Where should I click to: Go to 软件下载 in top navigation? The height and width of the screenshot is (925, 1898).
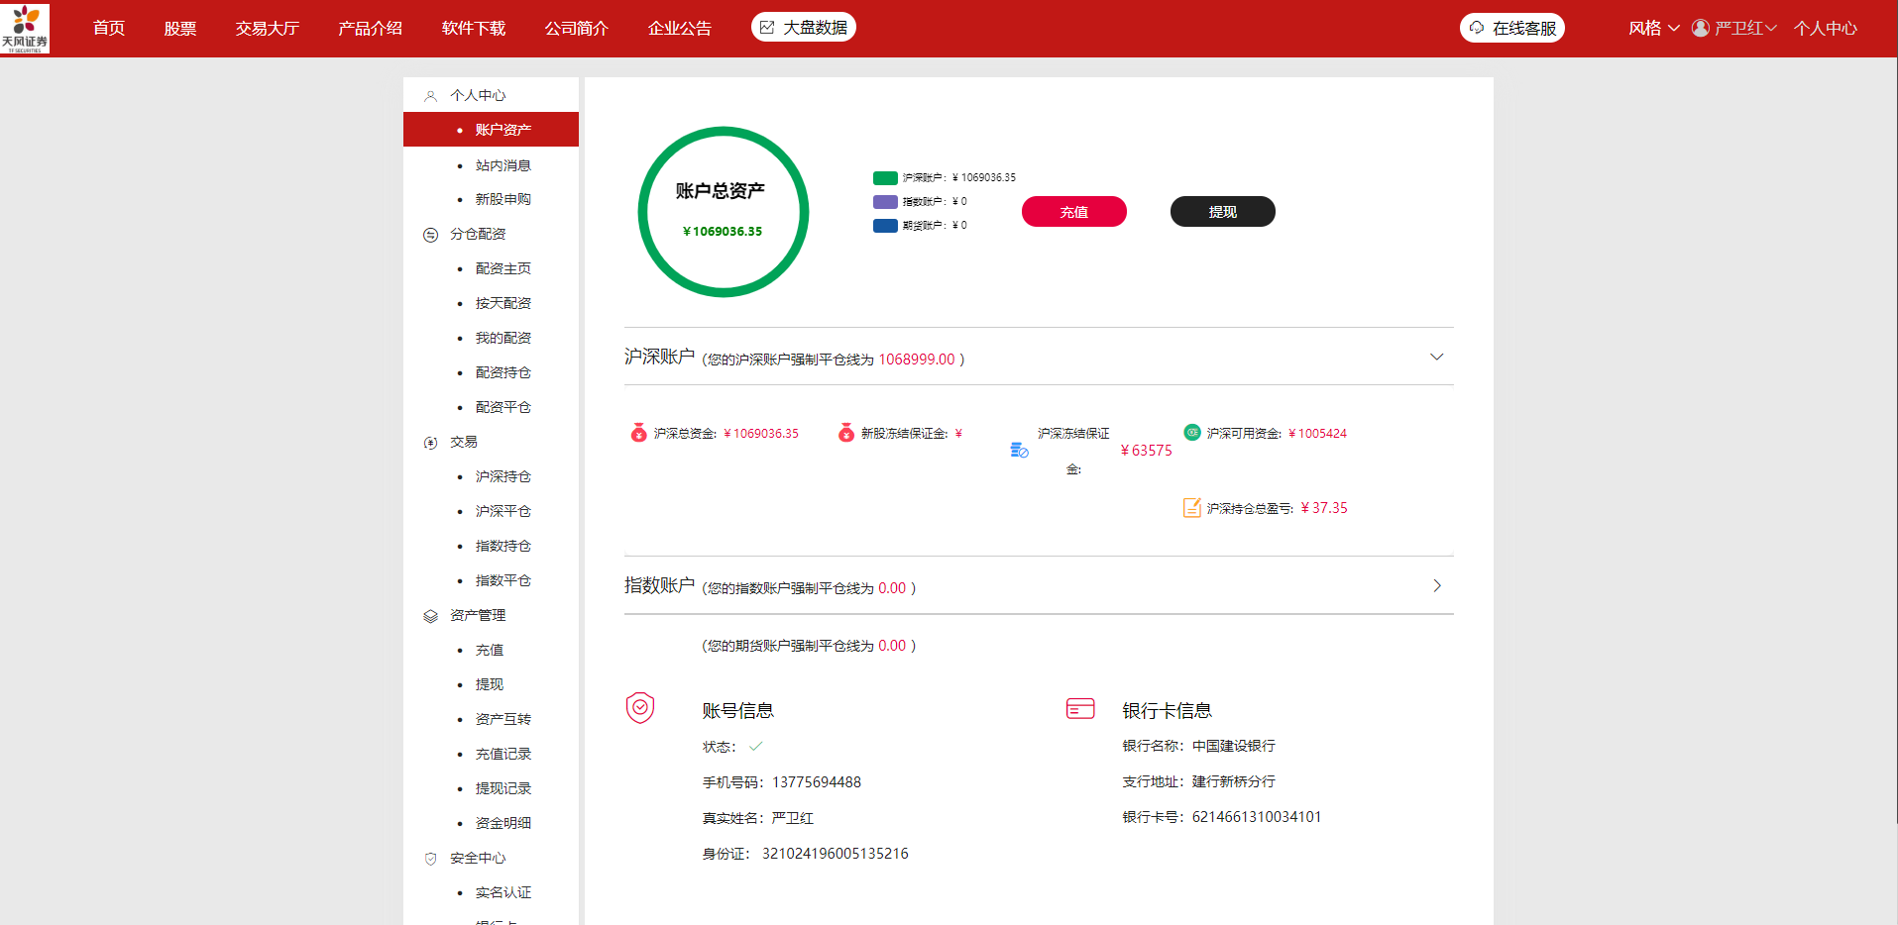(x=473, y=28)
